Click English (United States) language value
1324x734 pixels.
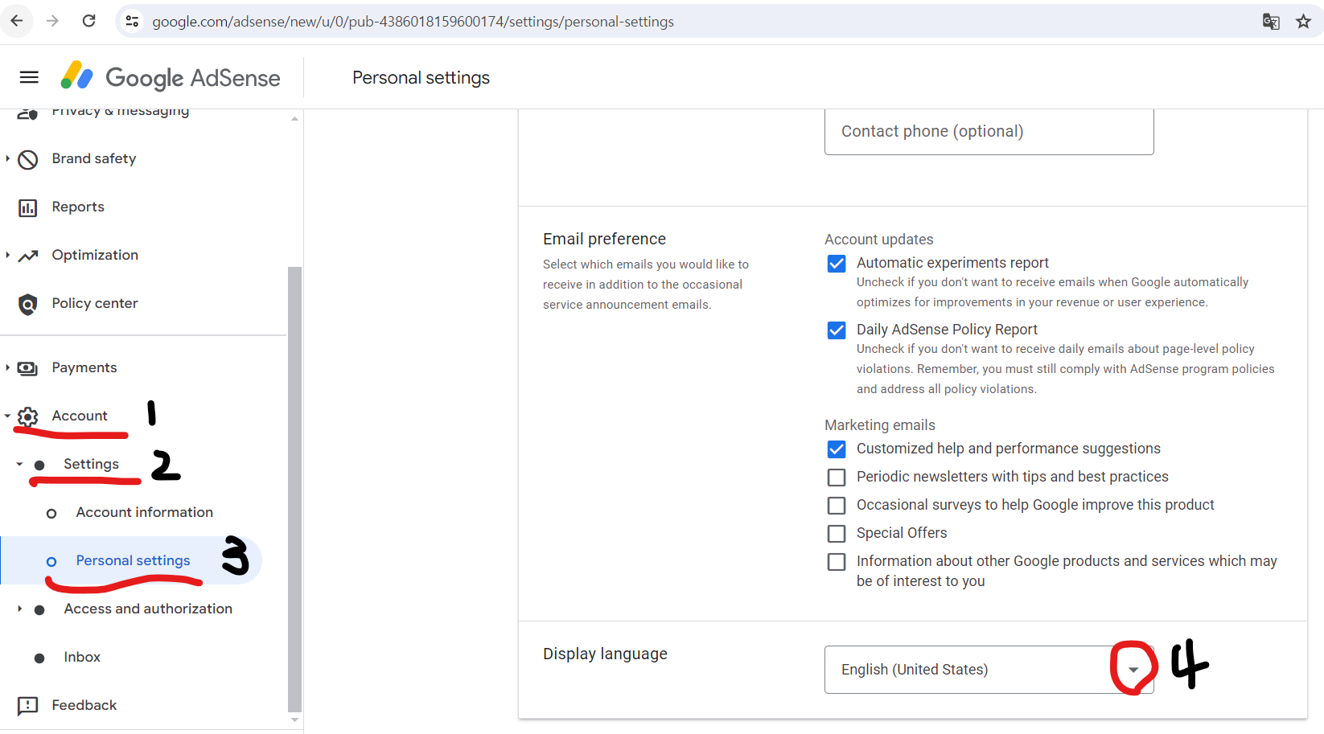tap(915, 670)
